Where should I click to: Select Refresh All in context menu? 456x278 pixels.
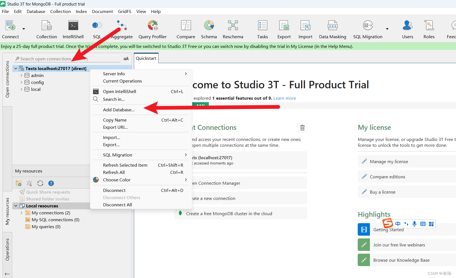[x=141, y=172]
